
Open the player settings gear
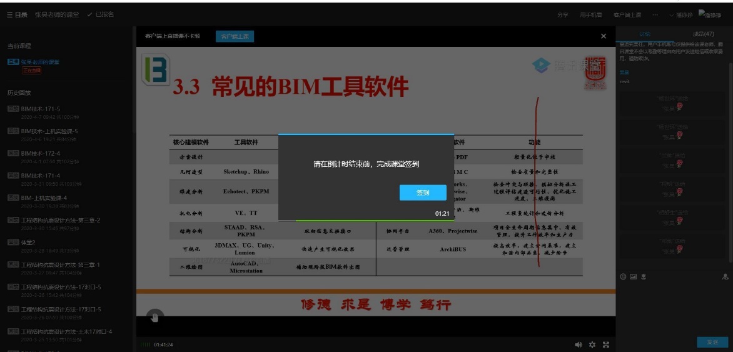click(592, 344)
